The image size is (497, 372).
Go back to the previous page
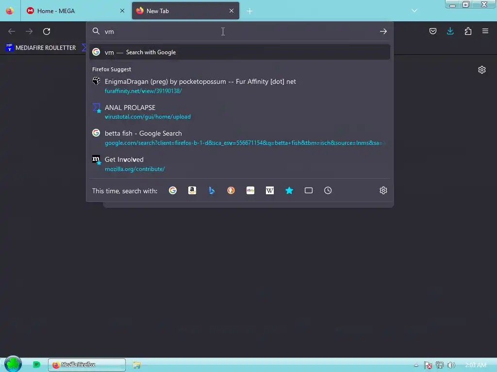(x=12, y=31)
